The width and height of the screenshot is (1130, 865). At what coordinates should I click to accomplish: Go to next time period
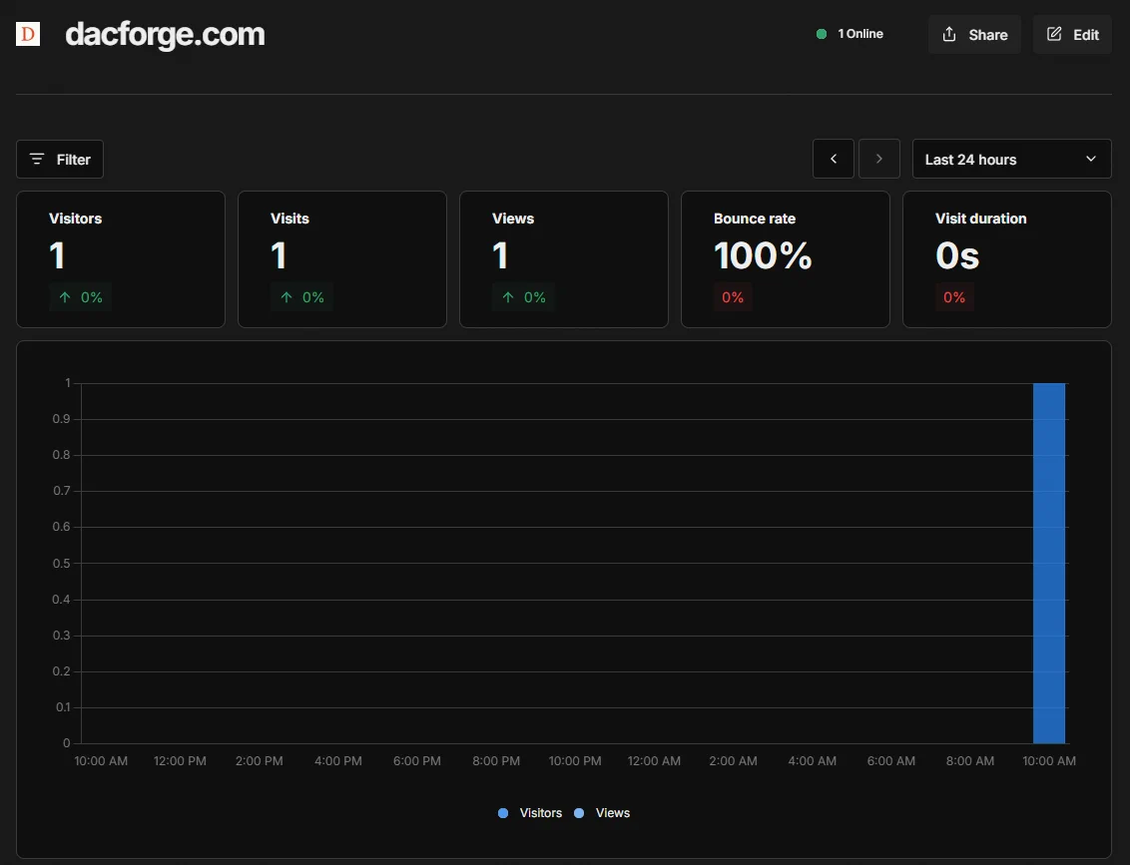point(879,159)
